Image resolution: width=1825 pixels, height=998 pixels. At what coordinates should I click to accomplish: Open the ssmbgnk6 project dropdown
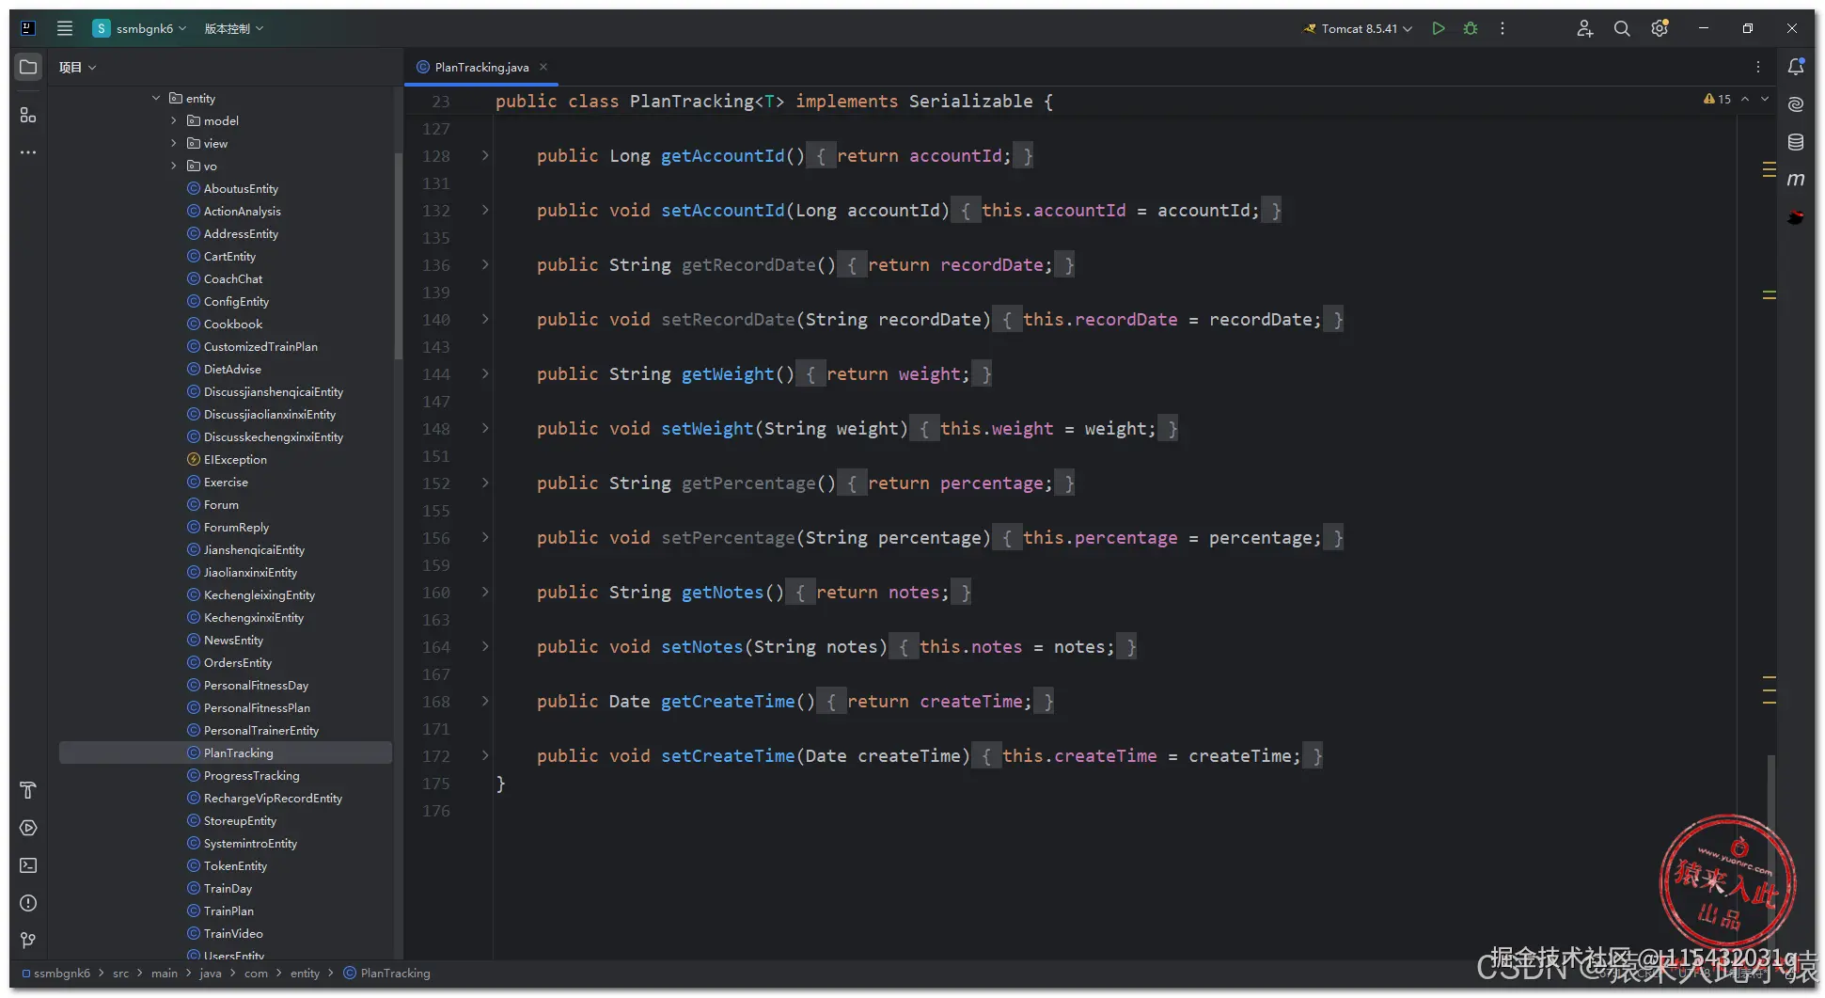[x=140, y=28]
